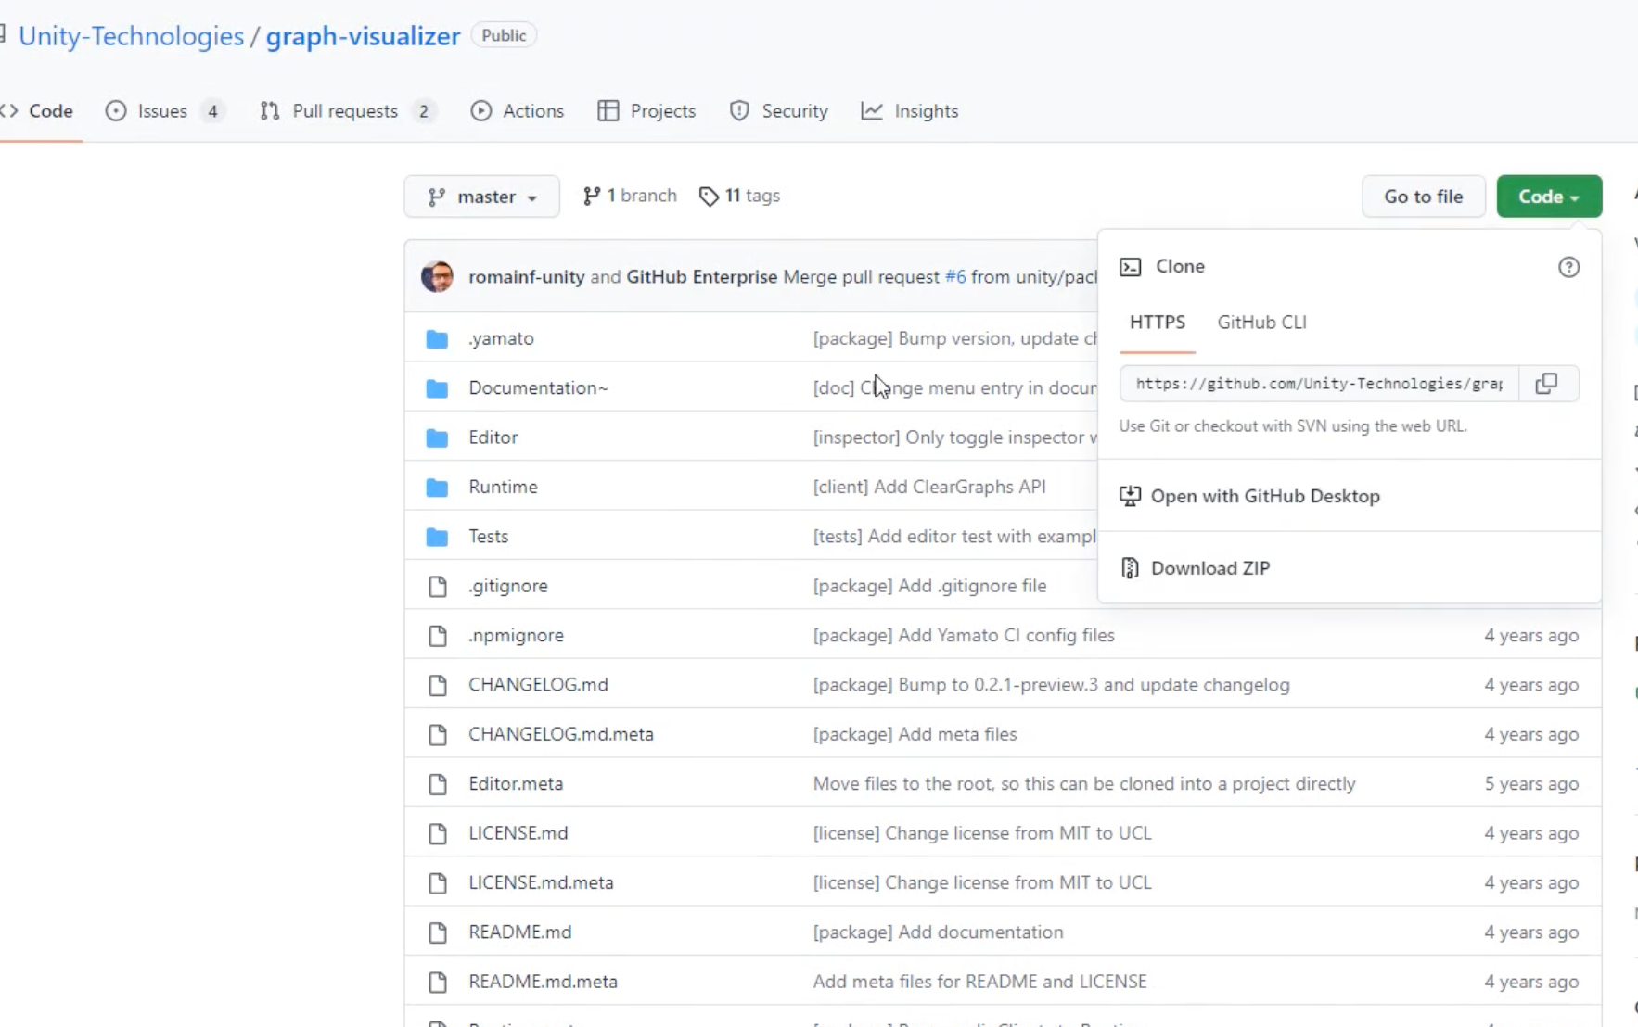The image size is (1638, 1027).
Task: Open commit "Add meta files for README and LICENSE"
Action: (x=979, y=982)
